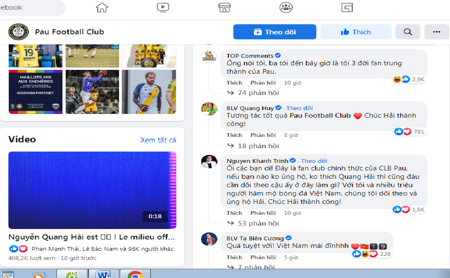
Task: Click the page search magnifier icon
Action: 408,32
